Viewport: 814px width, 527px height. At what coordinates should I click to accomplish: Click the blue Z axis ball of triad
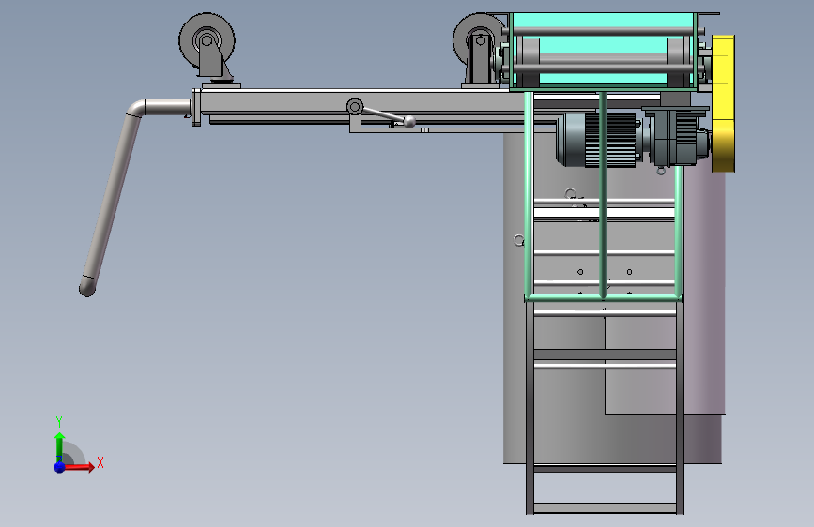coord(59,467)
